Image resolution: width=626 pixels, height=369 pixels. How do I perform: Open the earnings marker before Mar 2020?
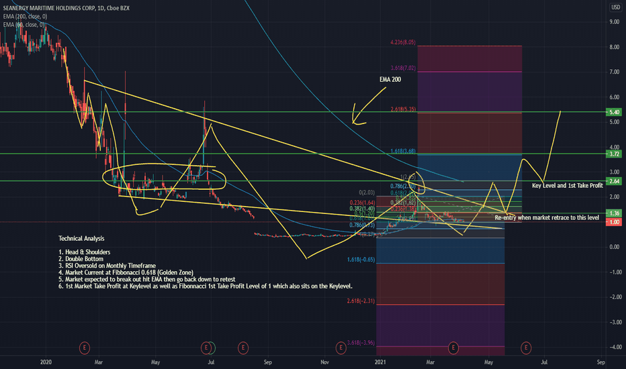[x=84, y=348]
